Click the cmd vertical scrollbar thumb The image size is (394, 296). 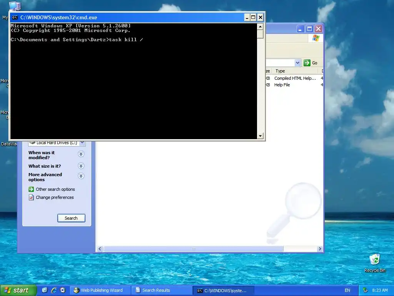tap(260, 34)
